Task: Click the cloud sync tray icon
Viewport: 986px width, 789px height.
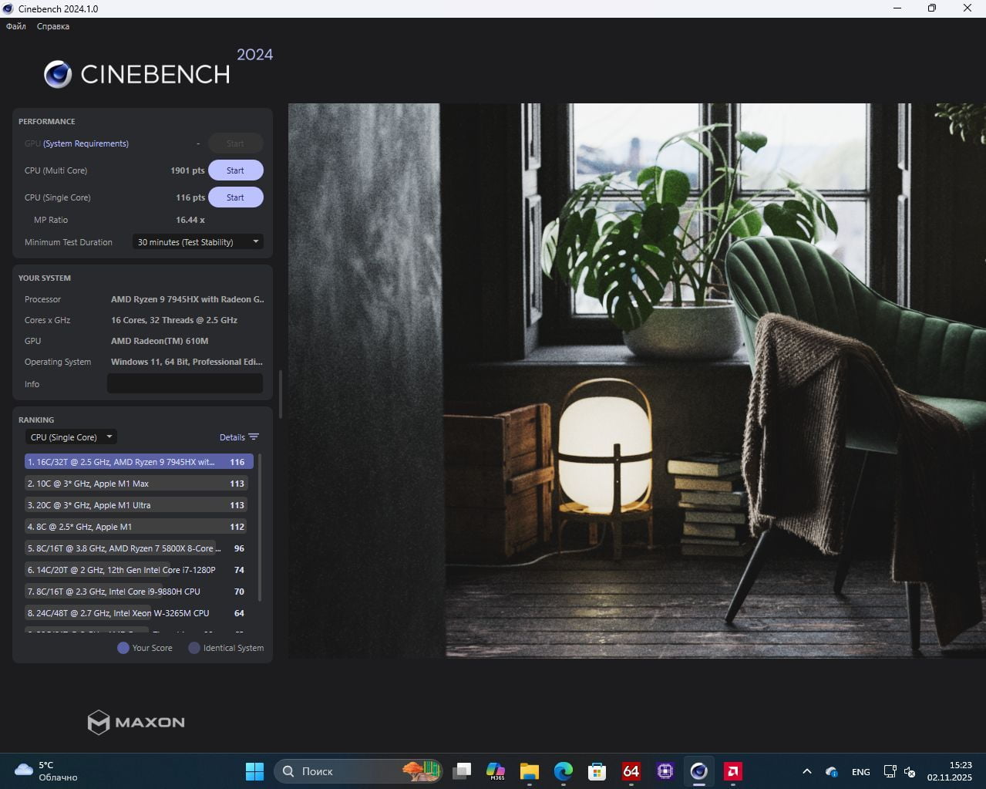Action: [x=832, y=771]
